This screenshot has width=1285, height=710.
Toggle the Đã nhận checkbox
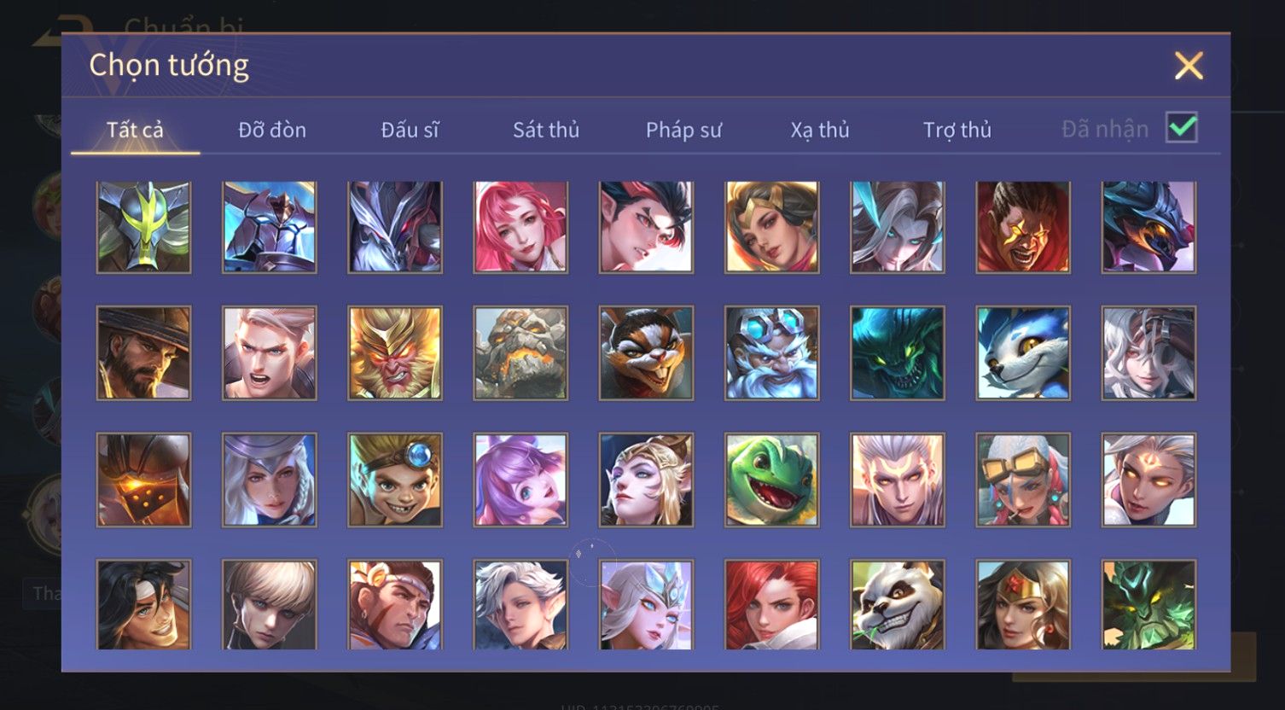pos(1182,128)
